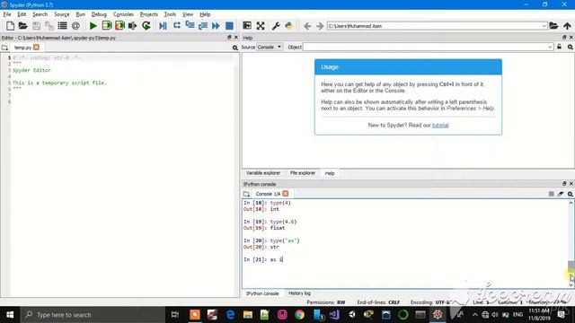Run the file with the green play button

tap(93, 26)
